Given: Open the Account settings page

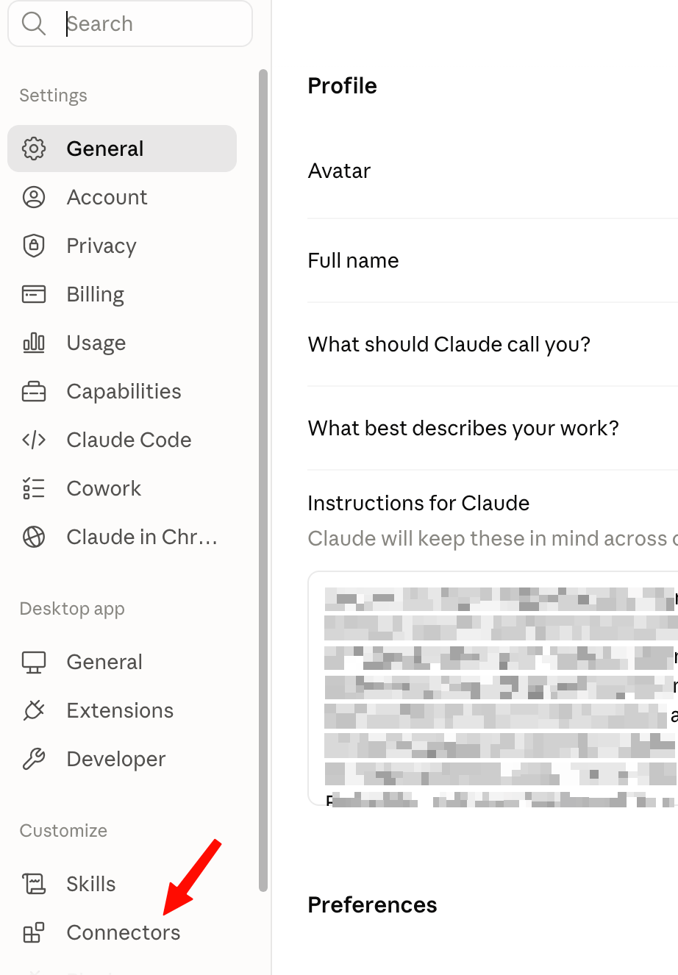Looking at the screenshot, I should point(122,197).
